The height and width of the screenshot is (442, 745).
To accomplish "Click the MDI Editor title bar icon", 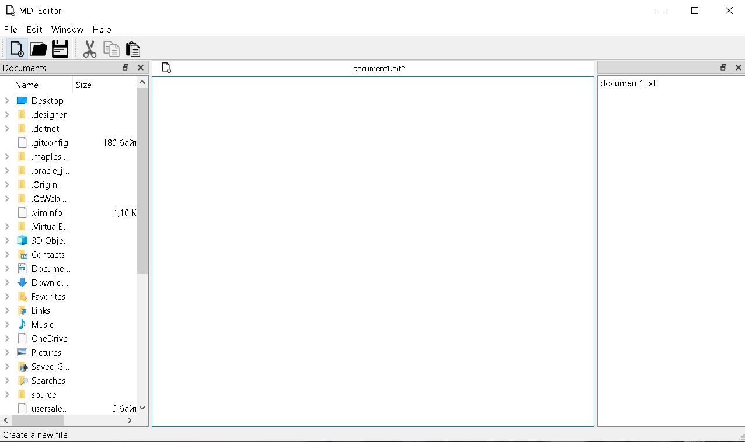I will [x=10, y=10].
